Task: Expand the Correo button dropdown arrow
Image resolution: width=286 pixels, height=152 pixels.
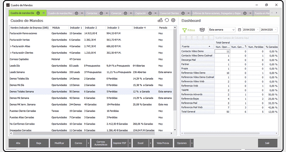Action: tap(88, 143)
